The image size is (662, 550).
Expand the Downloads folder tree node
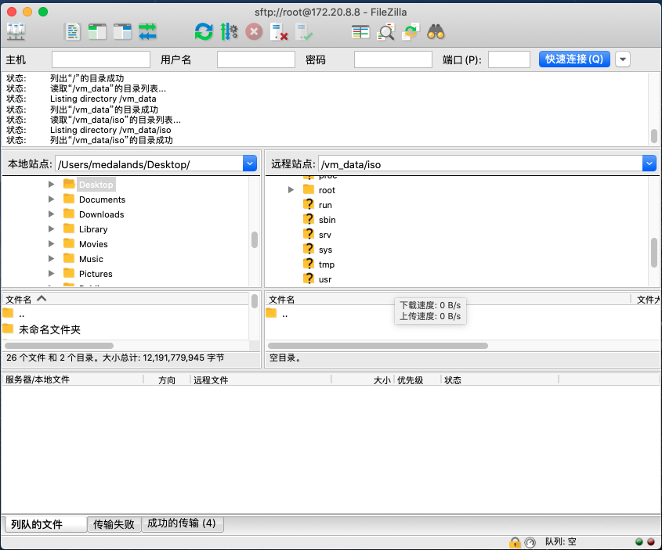[x=51, y=214]
